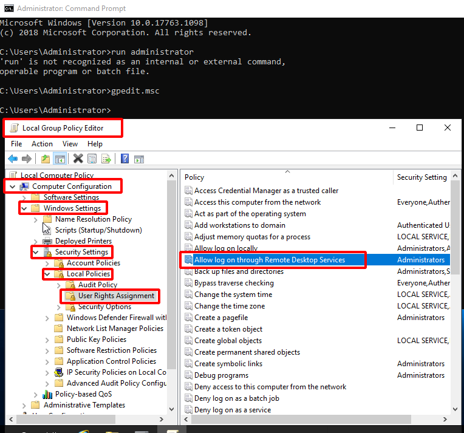Click the policy icon beside Act as part of the operating system
This screenshot has height=433, width=464.
188,213
